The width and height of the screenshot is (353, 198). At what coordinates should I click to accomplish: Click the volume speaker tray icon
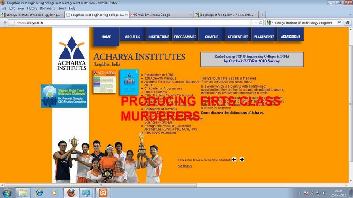[x=324, y=193]
